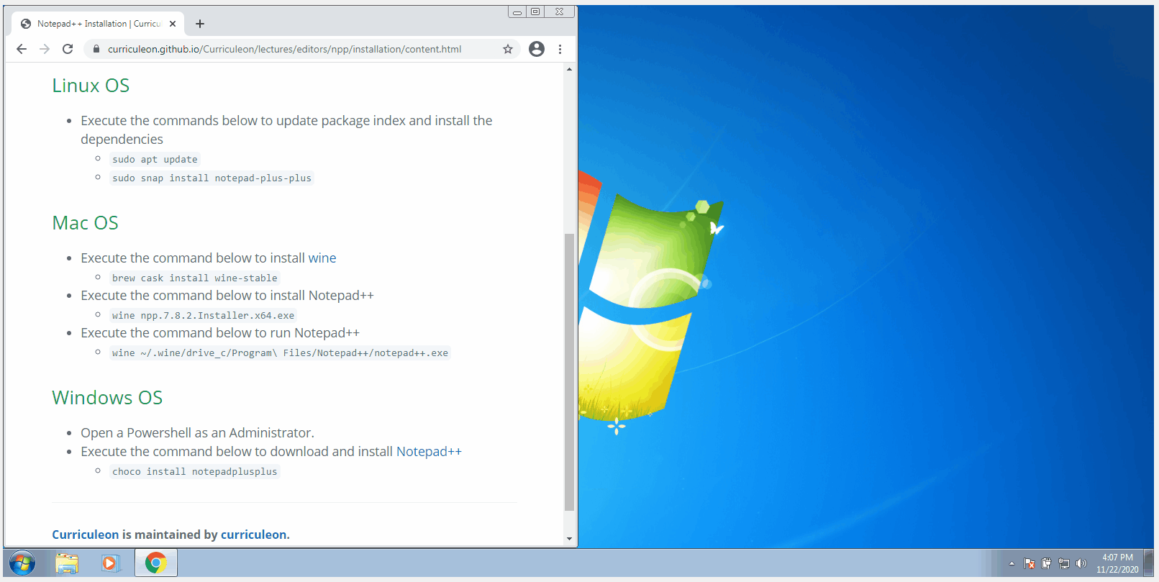The image size is (1159, 582).
Task: Reload the page with refresh icon
Action: (68, 49)
